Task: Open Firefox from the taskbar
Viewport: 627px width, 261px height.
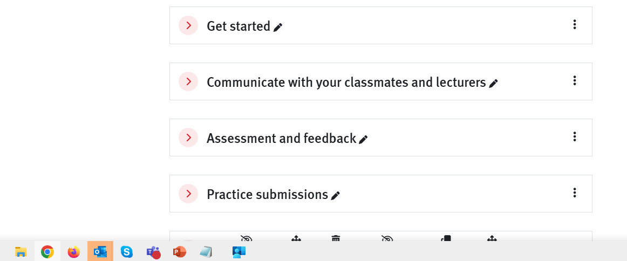Action: coord(73,251)
